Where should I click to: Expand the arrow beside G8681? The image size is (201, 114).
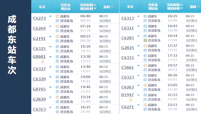(50, 57)
